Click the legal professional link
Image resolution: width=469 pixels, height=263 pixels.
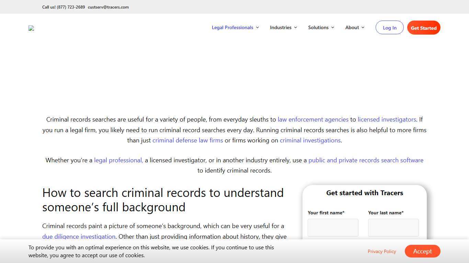pyautogui.click(x=118, y=160)
